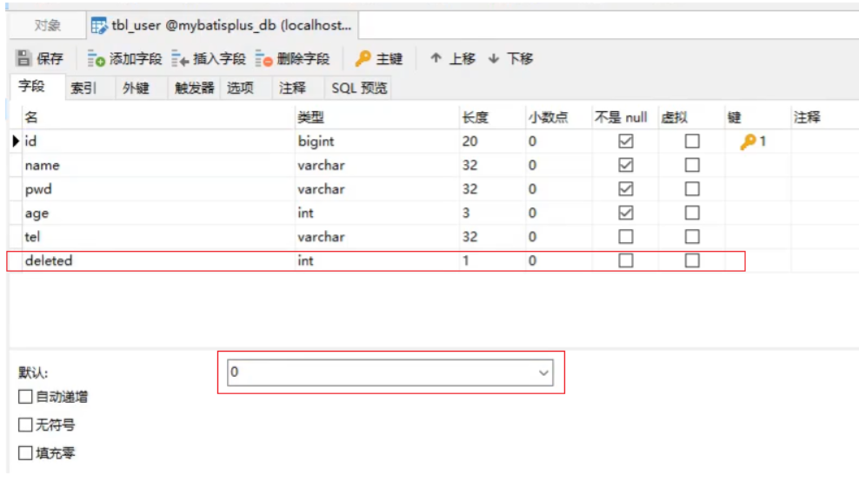Switch to the Indexes (索引) tab
859x481 pixels.
[x=83, y=88]
